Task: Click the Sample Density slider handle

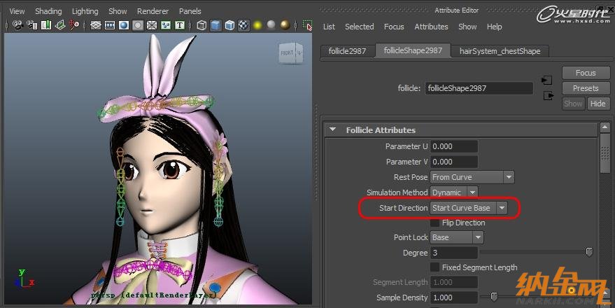Action: tap(494, 297)
